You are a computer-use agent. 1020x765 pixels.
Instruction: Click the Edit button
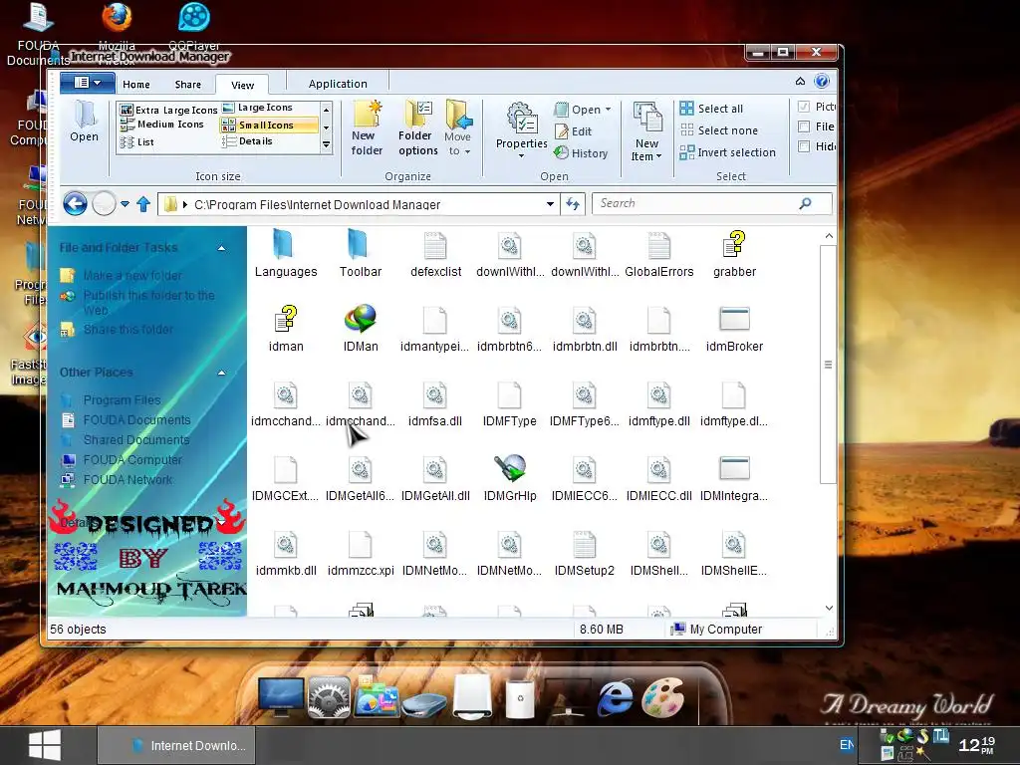click(x=573, y=131)
